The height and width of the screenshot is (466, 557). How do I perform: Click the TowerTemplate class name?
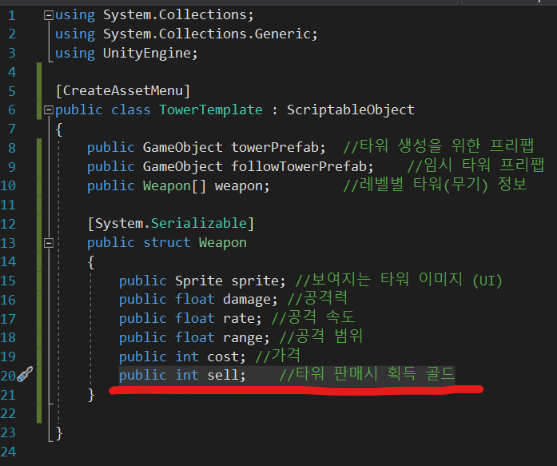pyautogui.click(x=211, y=110)
